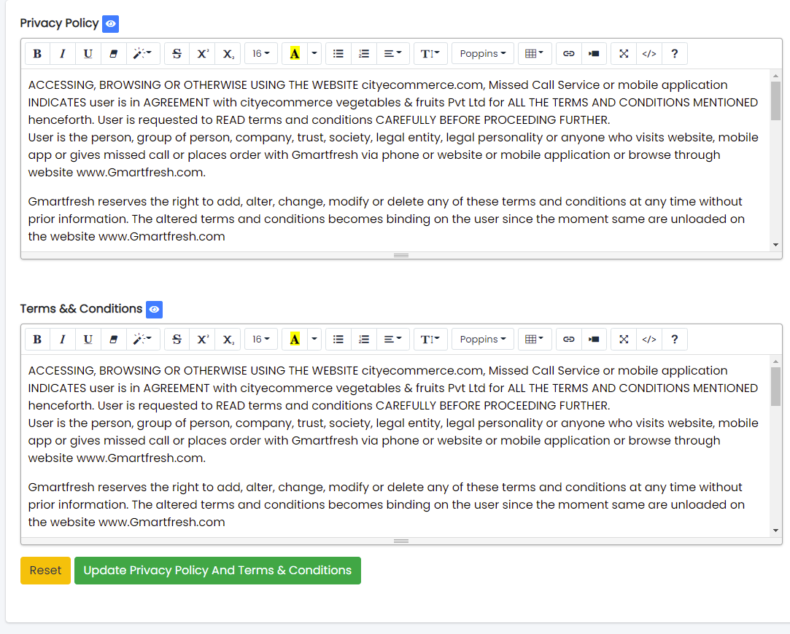Open Poppins font dropdown in Terms & Conditions
Viewport: 790px width, 634px height.
483,340
